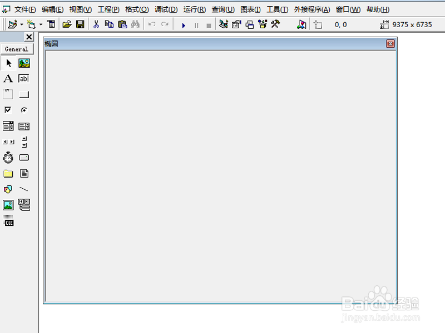Viewport: 445px width, 333px height.
Task: Select the DirListBox folder control tool
Action: click(8, 173)
